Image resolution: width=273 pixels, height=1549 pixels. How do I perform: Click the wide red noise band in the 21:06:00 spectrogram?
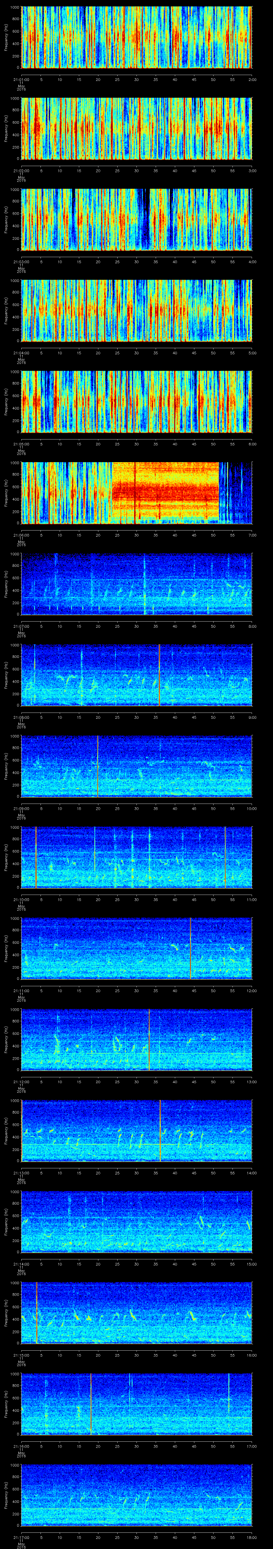(166, 493)
